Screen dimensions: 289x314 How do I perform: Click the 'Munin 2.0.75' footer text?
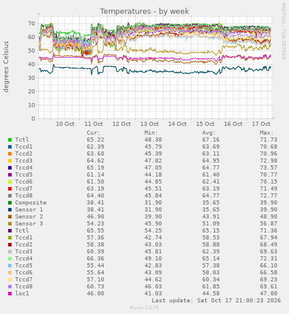(x=144, y=308)
